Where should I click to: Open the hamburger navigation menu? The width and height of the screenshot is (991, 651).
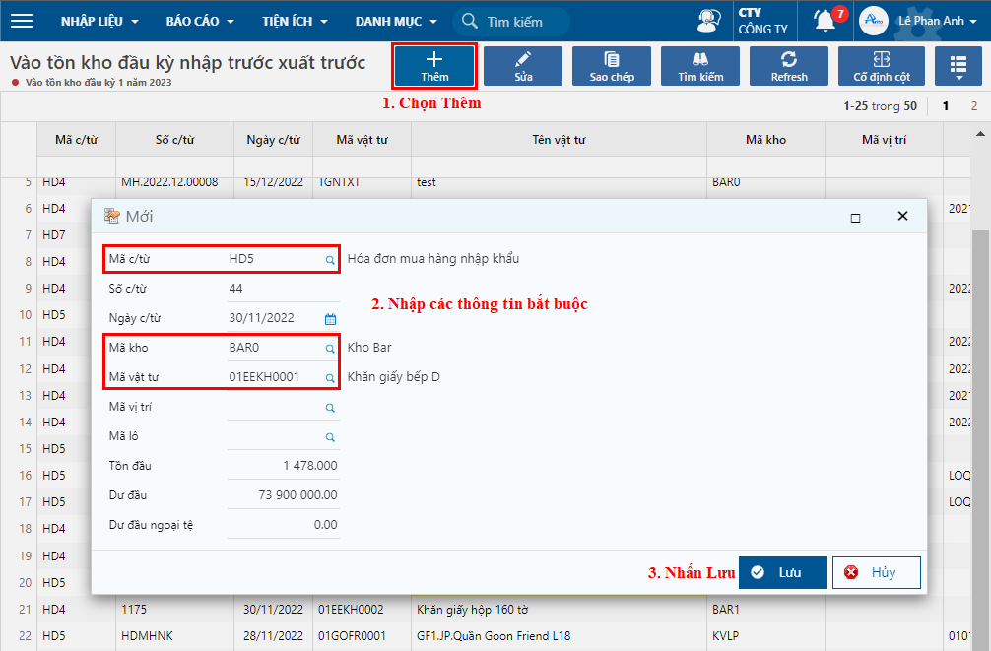pos(21,21)
